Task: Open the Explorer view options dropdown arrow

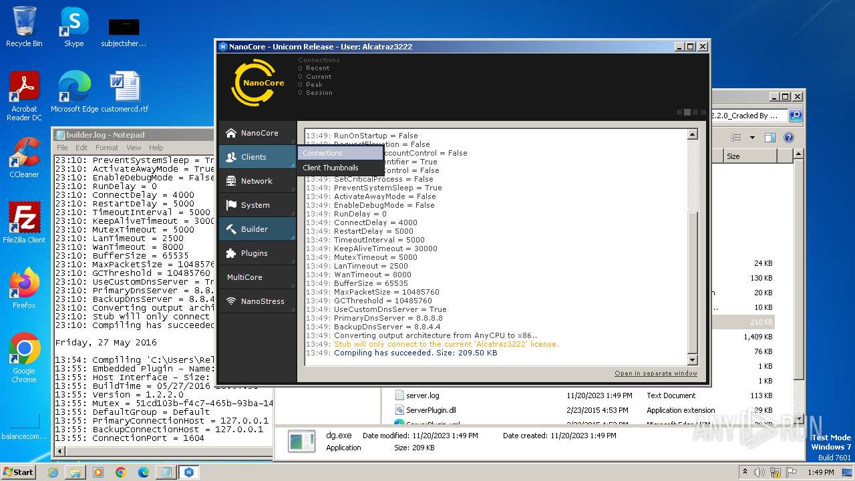Action: 752,138
